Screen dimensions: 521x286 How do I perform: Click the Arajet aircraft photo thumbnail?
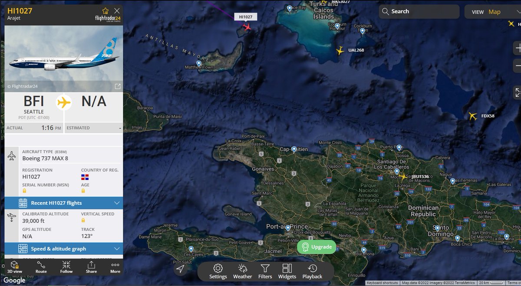pos(64,59)
